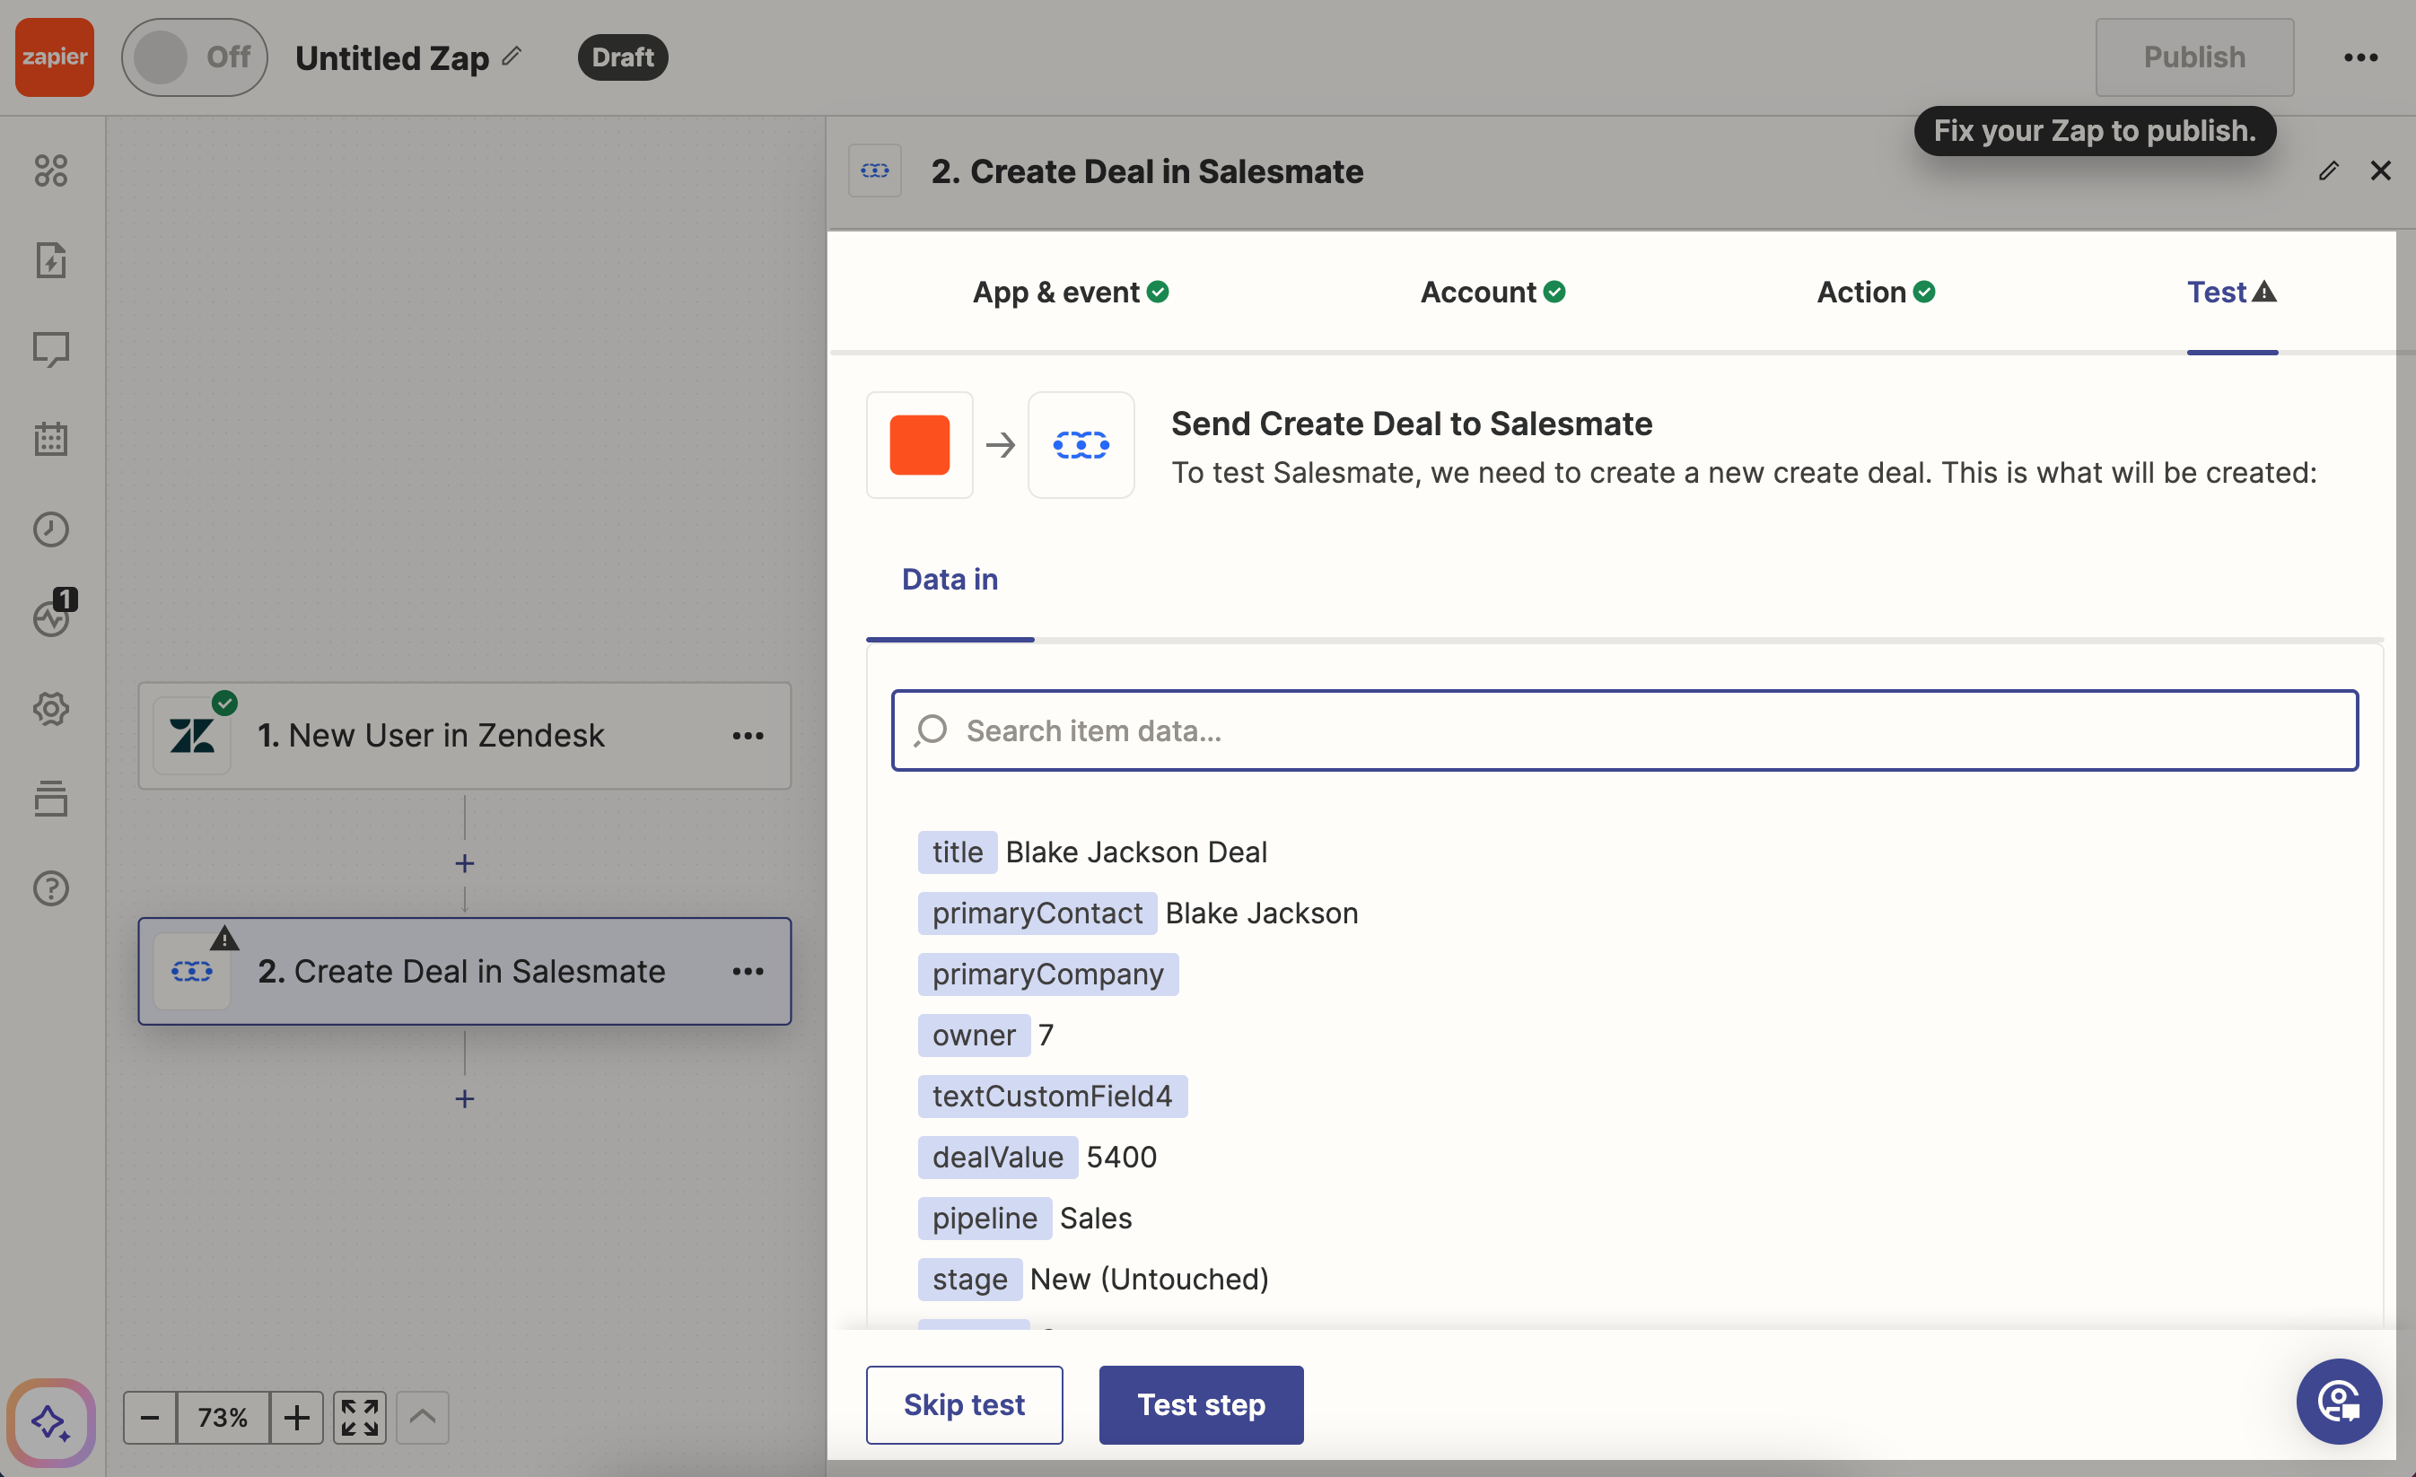Open the comments sidebar icon

coord(51,350)
